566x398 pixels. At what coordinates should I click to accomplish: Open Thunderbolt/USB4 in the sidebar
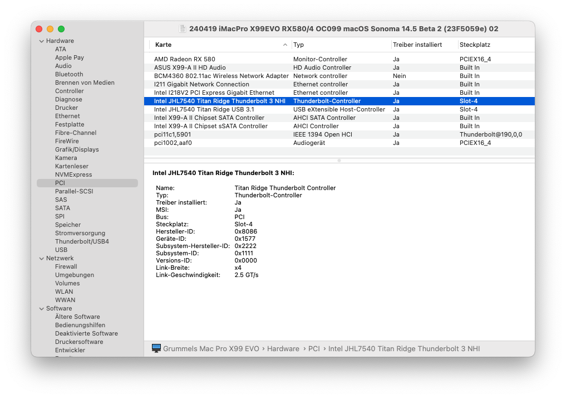coord(82,241)
